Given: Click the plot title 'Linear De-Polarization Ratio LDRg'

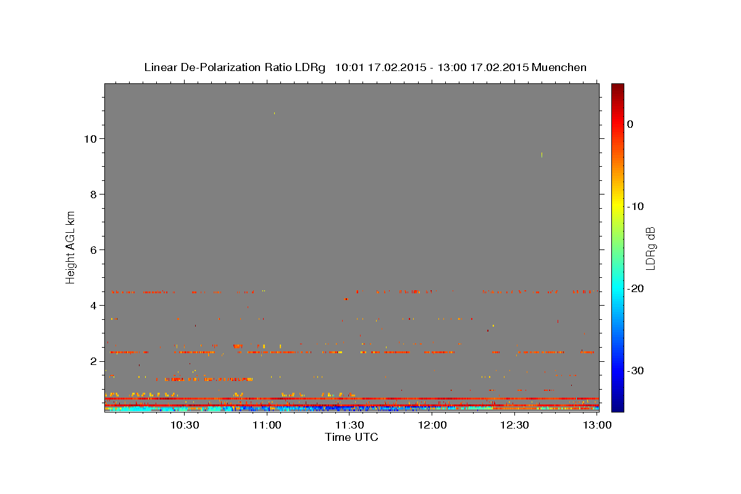Looking at the screenshot, I should coord(235,67).
